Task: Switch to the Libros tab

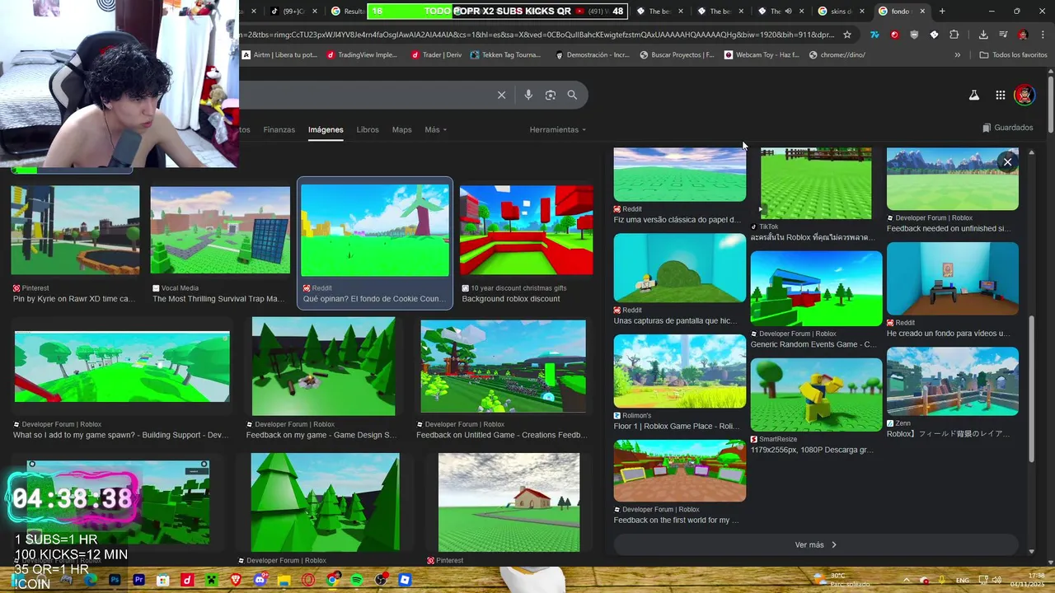Action: coord(368,129)
